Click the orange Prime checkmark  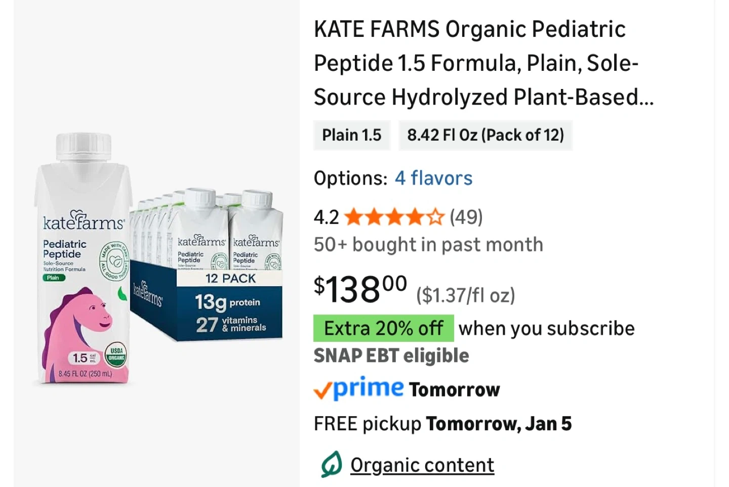(322, 390)
